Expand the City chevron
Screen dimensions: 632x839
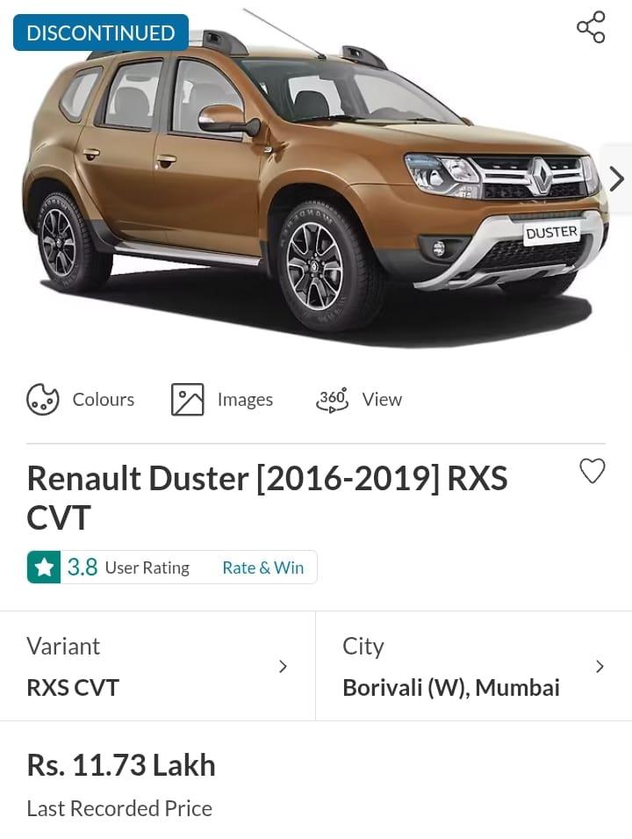tap(600, 667)
